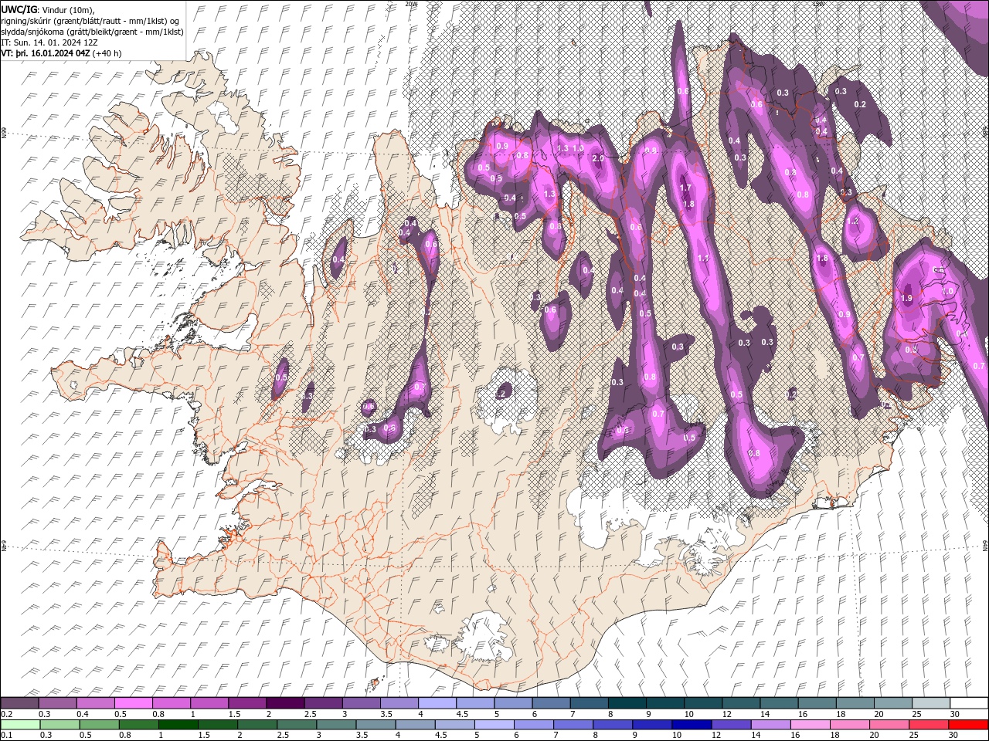Click the '1.7' snowfall value on the map
The image size is (989, 741).
click(x=685, y=188)
